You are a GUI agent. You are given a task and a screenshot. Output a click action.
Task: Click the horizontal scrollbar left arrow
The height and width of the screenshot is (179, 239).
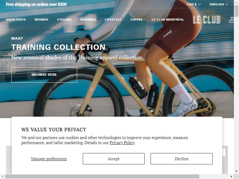coord(2,176)
